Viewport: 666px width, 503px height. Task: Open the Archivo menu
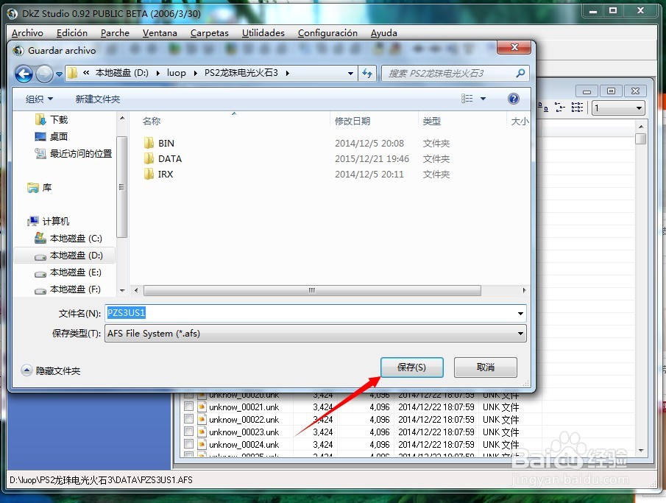point(28,32)
